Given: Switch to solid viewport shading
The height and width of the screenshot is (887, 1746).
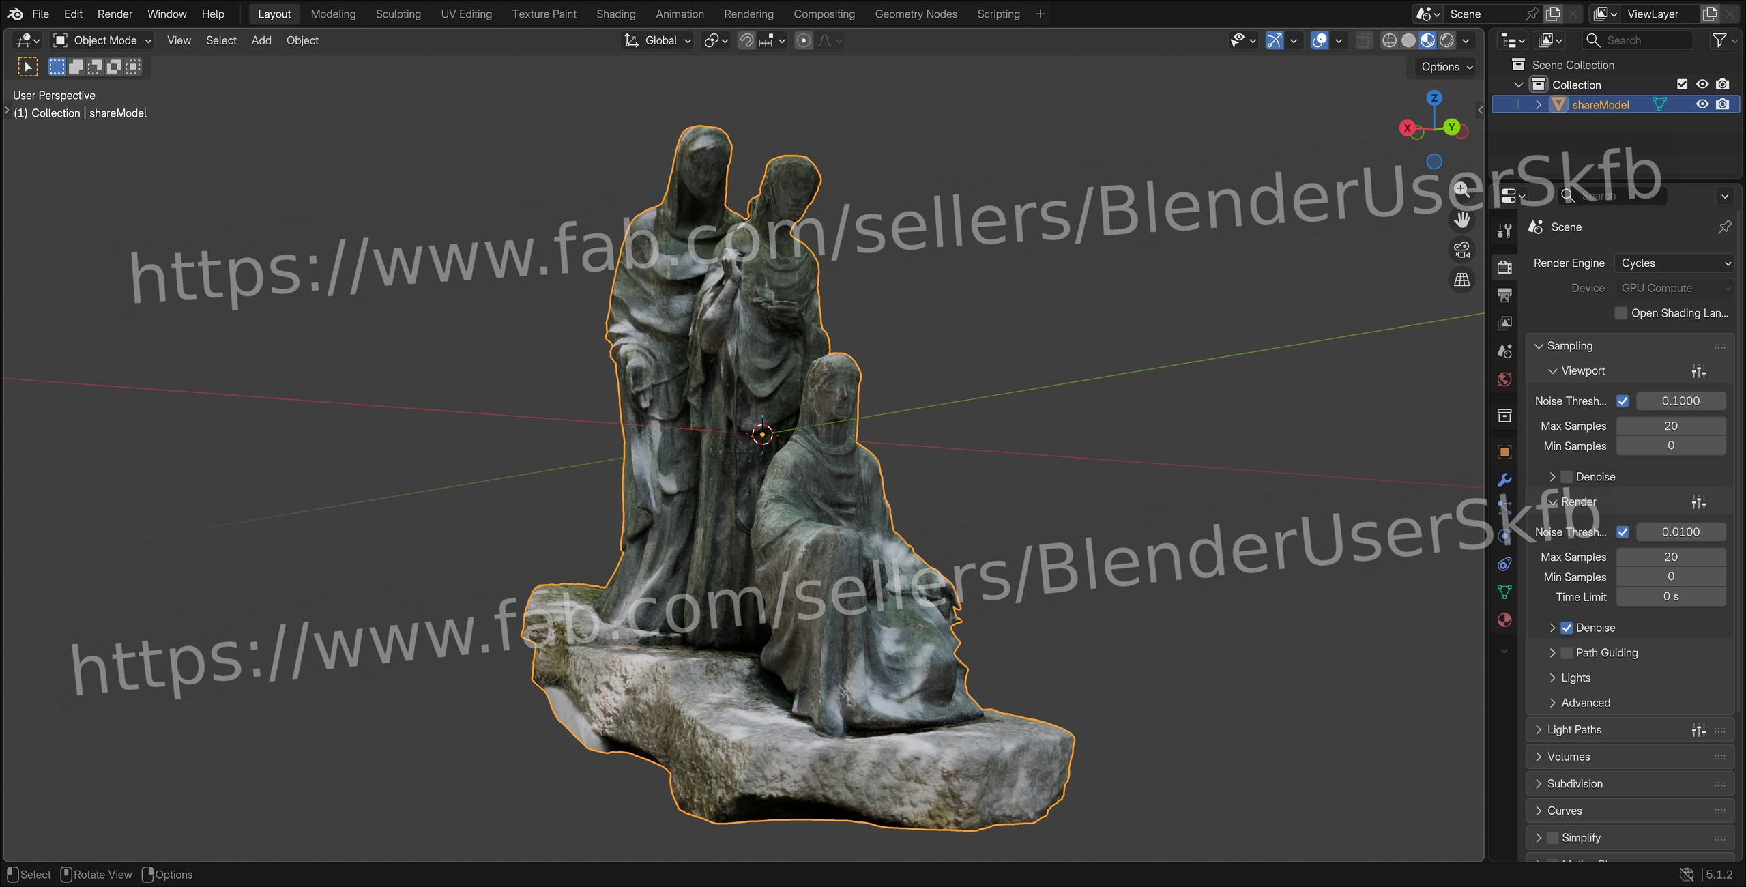Looking at the screenshot, I should (1408, 40).
